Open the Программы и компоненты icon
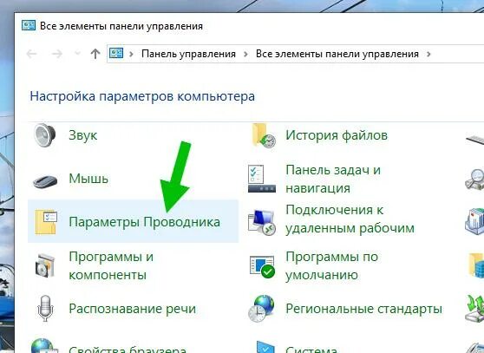484x353 pixels. [45, 265]
